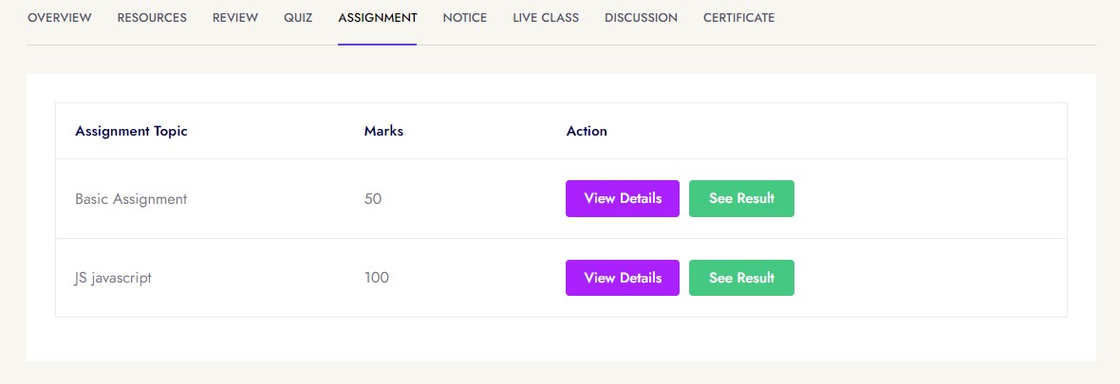This screenshot has height=384, width=1120.
Task: View details of JS javascript assignment
Action: [623, 278]
